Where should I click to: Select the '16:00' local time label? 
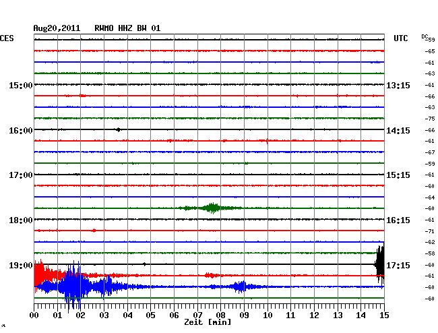point(21,131)
